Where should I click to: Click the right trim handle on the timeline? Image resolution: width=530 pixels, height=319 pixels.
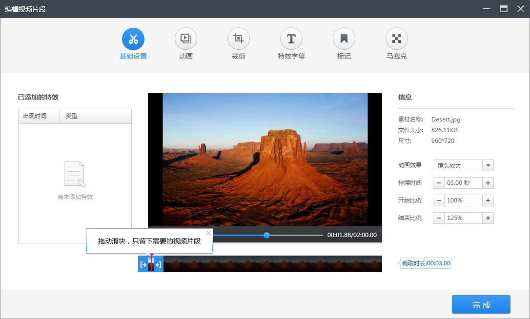point(159,264)
